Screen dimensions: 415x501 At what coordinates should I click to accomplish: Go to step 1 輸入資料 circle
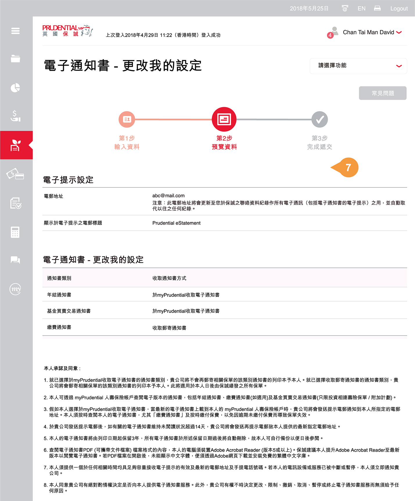[x=127, y=119]
